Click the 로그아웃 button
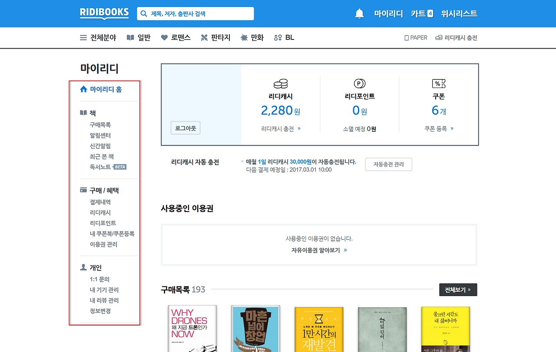This screenshot has width=556, height=352. (x=185, y=128)
